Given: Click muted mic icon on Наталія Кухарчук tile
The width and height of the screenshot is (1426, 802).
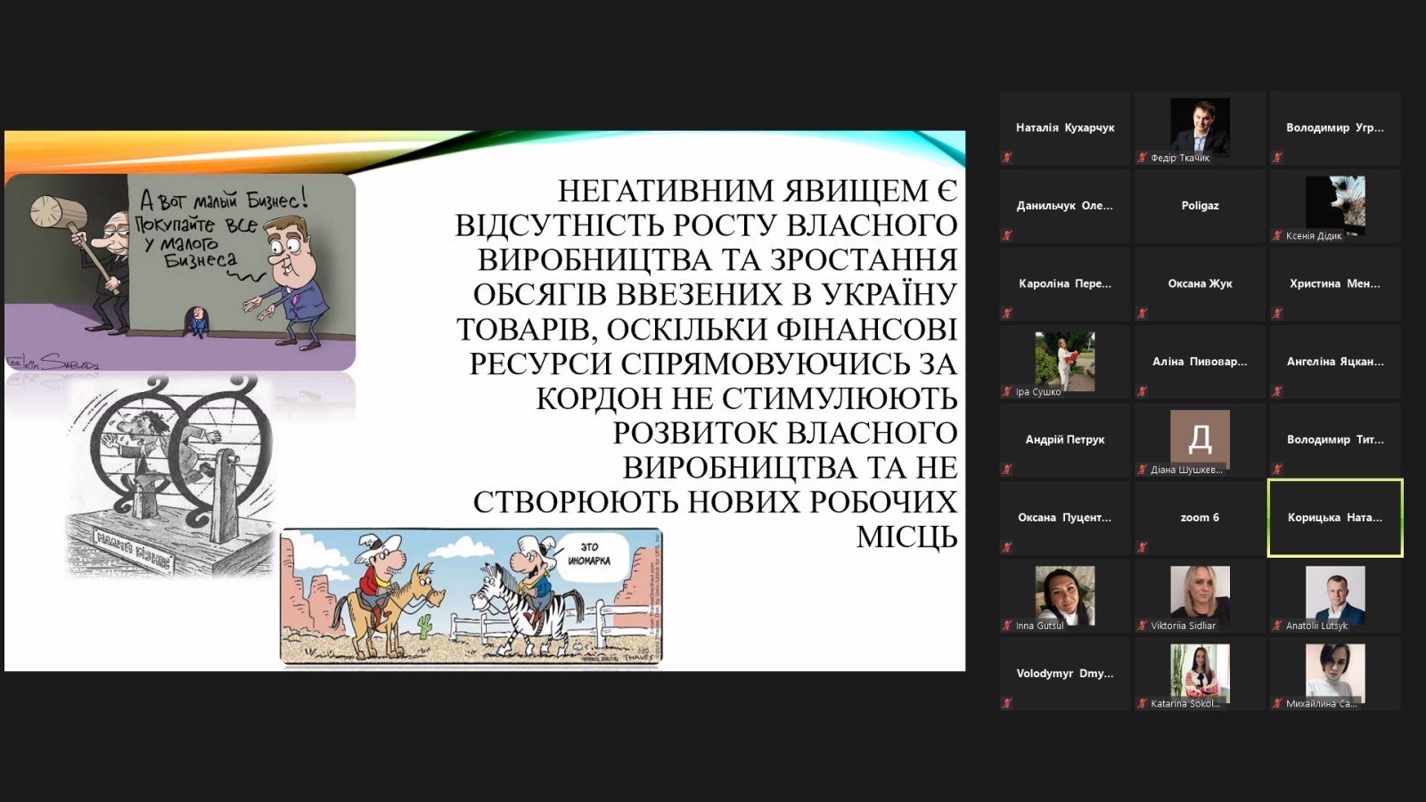Looking at the screenshot, I should 1007,158.
